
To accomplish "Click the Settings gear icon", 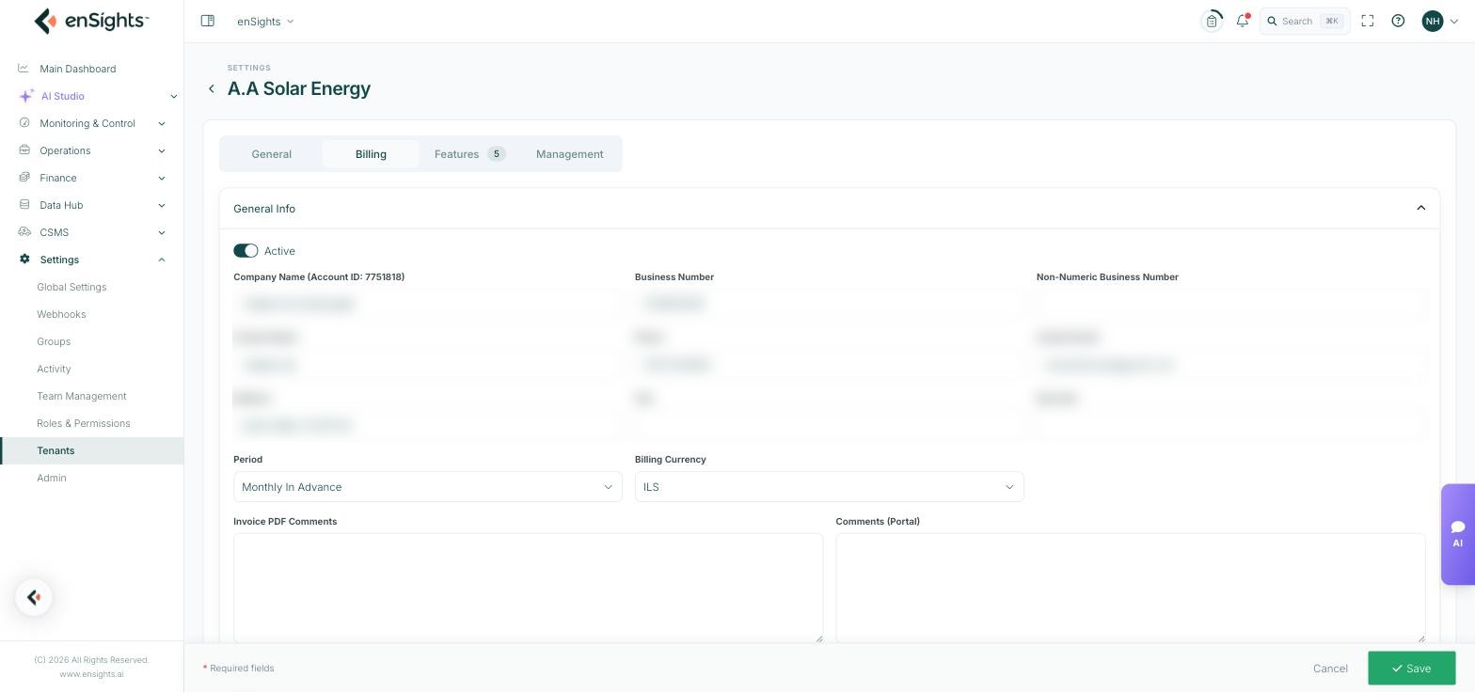I will pos(24,260).
